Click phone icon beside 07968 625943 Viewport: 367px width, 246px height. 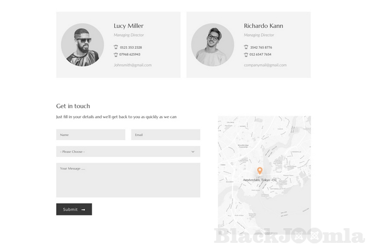click(x=116, y=55)
